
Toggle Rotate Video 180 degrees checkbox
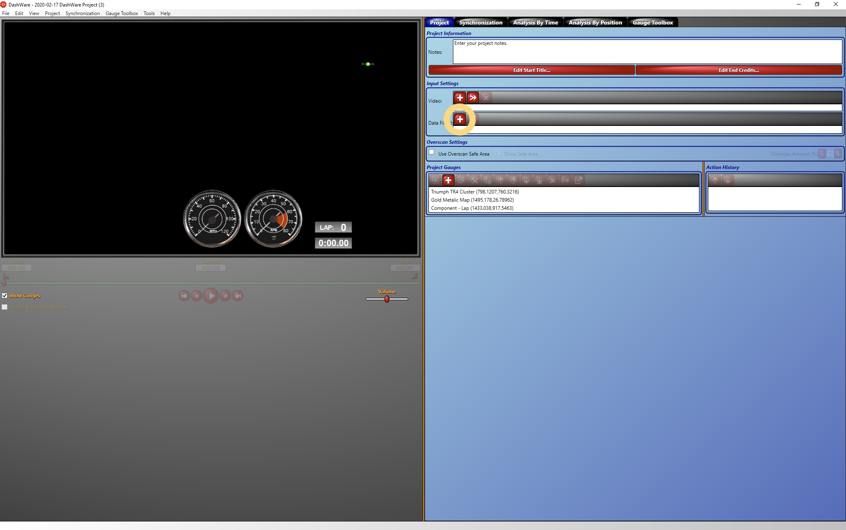tap(4, 307)
